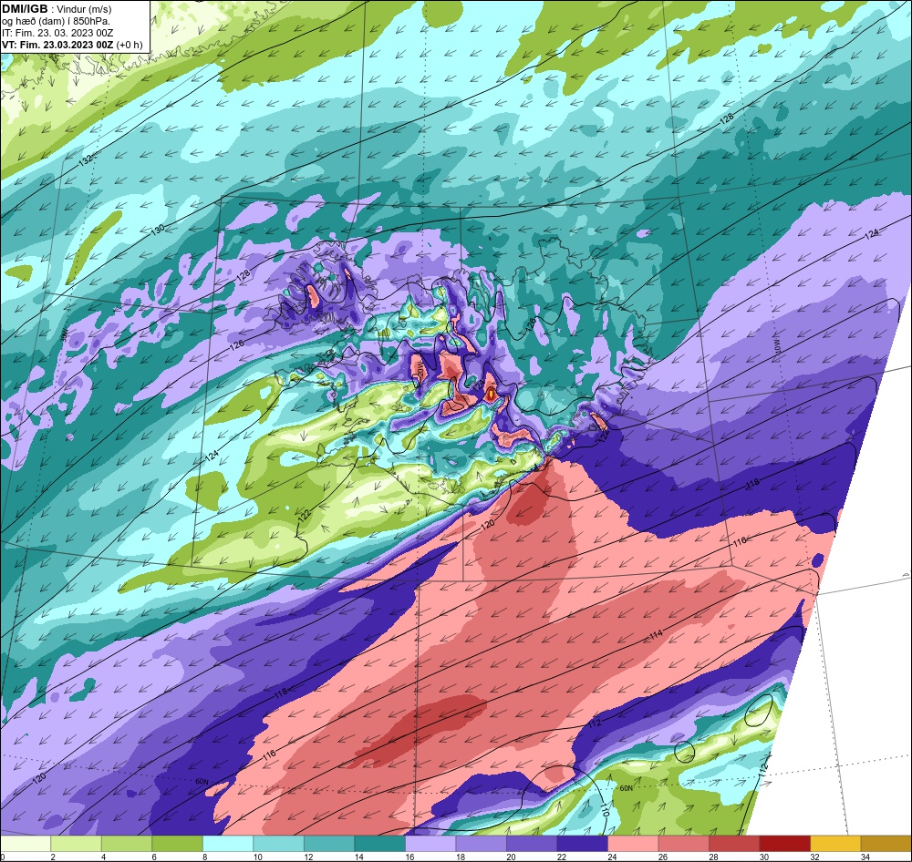The height and width of the screenshot is (862, 912).
Task: Click the '132' height contour label
Action: [86, 159]
